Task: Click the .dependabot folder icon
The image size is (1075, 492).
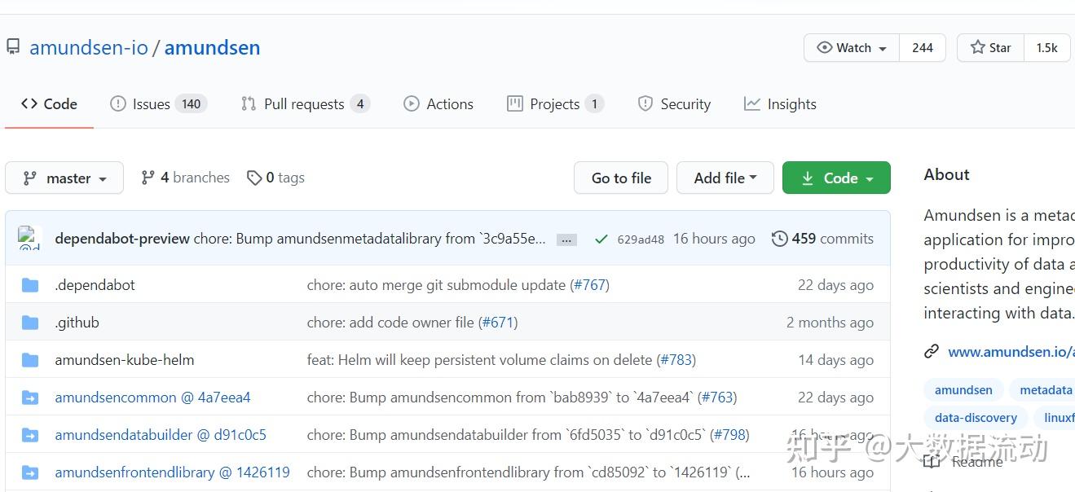Action: [30, 285]
